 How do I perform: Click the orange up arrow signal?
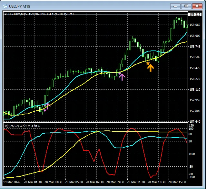(x=151, y=67)
